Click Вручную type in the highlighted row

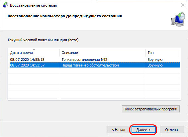point(155,65)
